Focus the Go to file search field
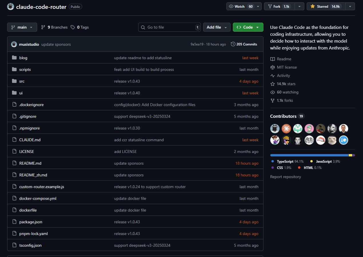363x257 pixels. point(169,27)
